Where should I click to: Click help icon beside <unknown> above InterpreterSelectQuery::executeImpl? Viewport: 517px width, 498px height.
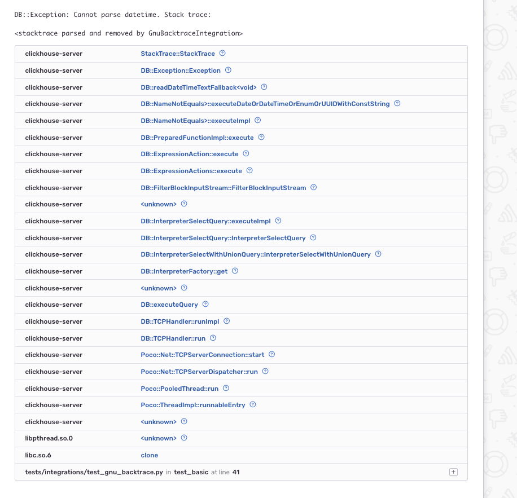click(185, 204)
